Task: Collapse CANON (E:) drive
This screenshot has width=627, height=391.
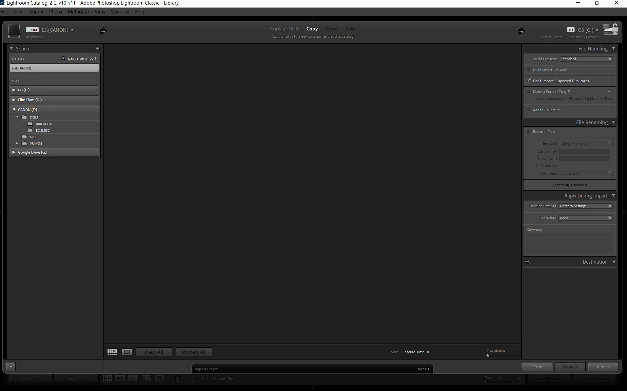Action: (x=14, y=109)
